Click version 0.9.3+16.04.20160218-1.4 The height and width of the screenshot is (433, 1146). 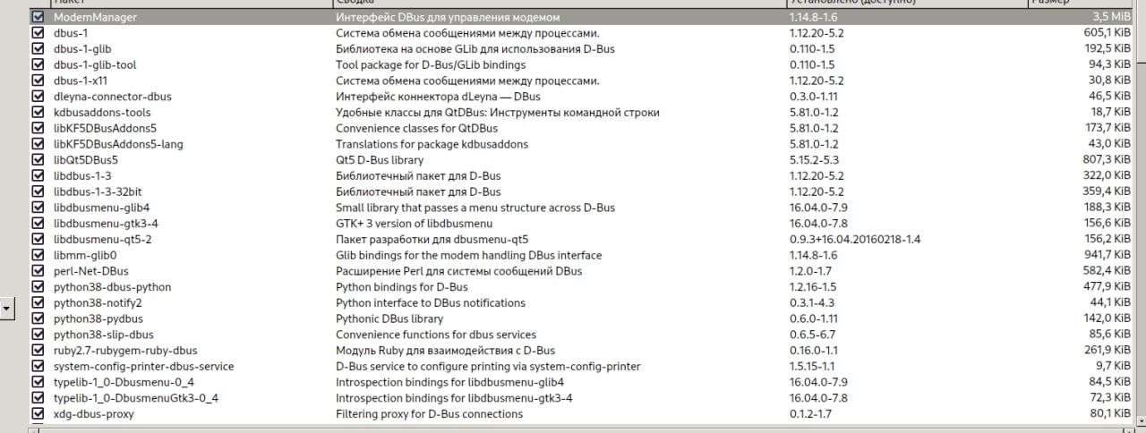coord(855,240)
